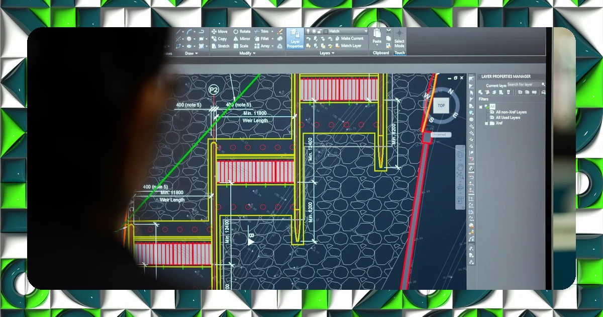Toggle the layer lock icon
Image resolution: width=603 pixels, height=317 pixels.
tap(319, 31)
